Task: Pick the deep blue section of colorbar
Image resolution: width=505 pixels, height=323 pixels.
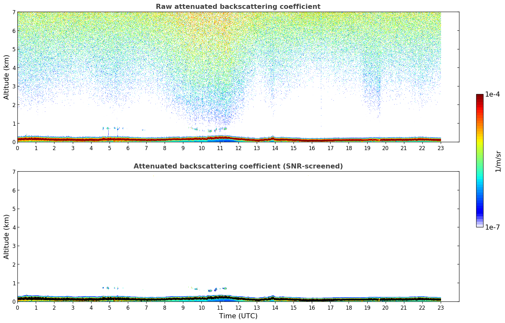Action: pyautogui.click(x=479, y=209)
